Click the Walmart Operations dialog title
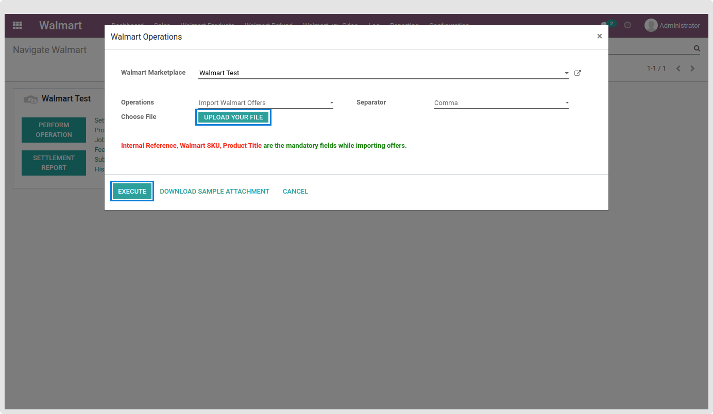 point(146,37)
